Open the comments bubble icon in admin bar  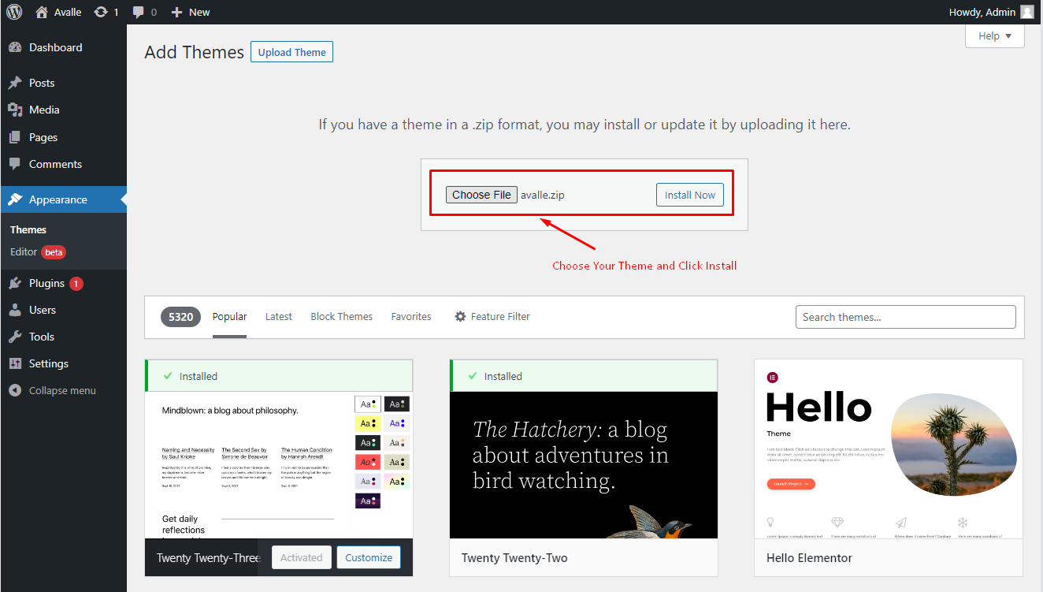tap(139, 12)
